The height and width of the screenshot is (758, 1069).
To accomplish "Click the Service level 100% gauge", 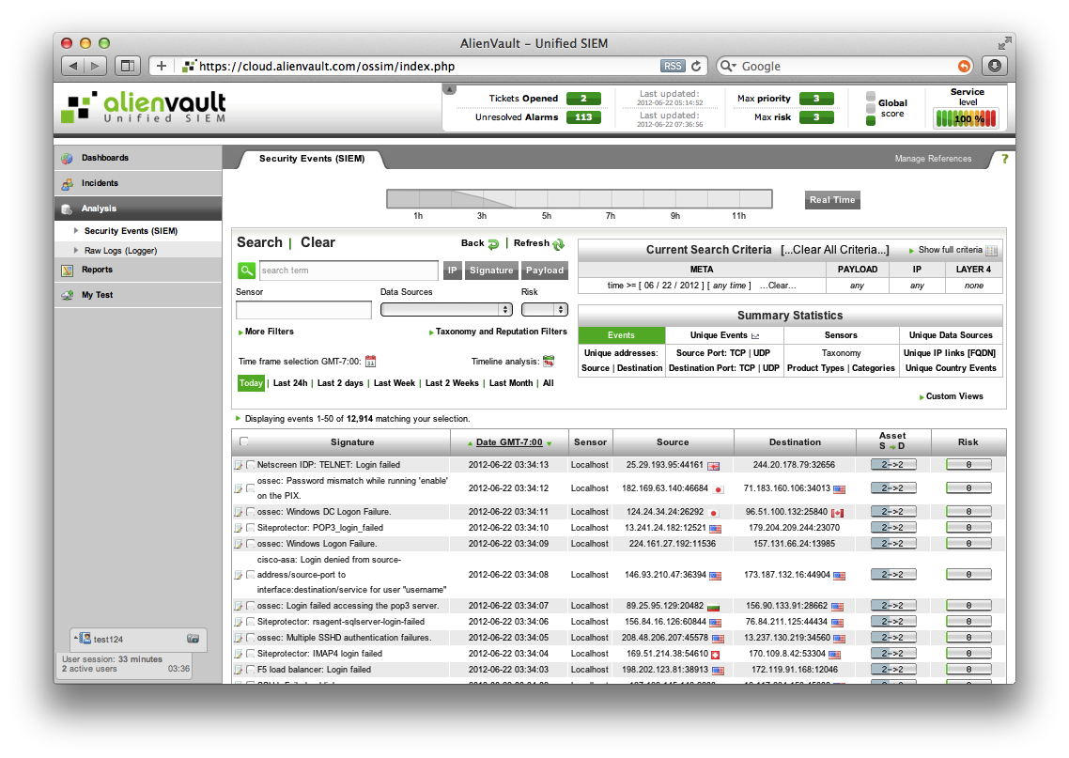I will [966, 118].
